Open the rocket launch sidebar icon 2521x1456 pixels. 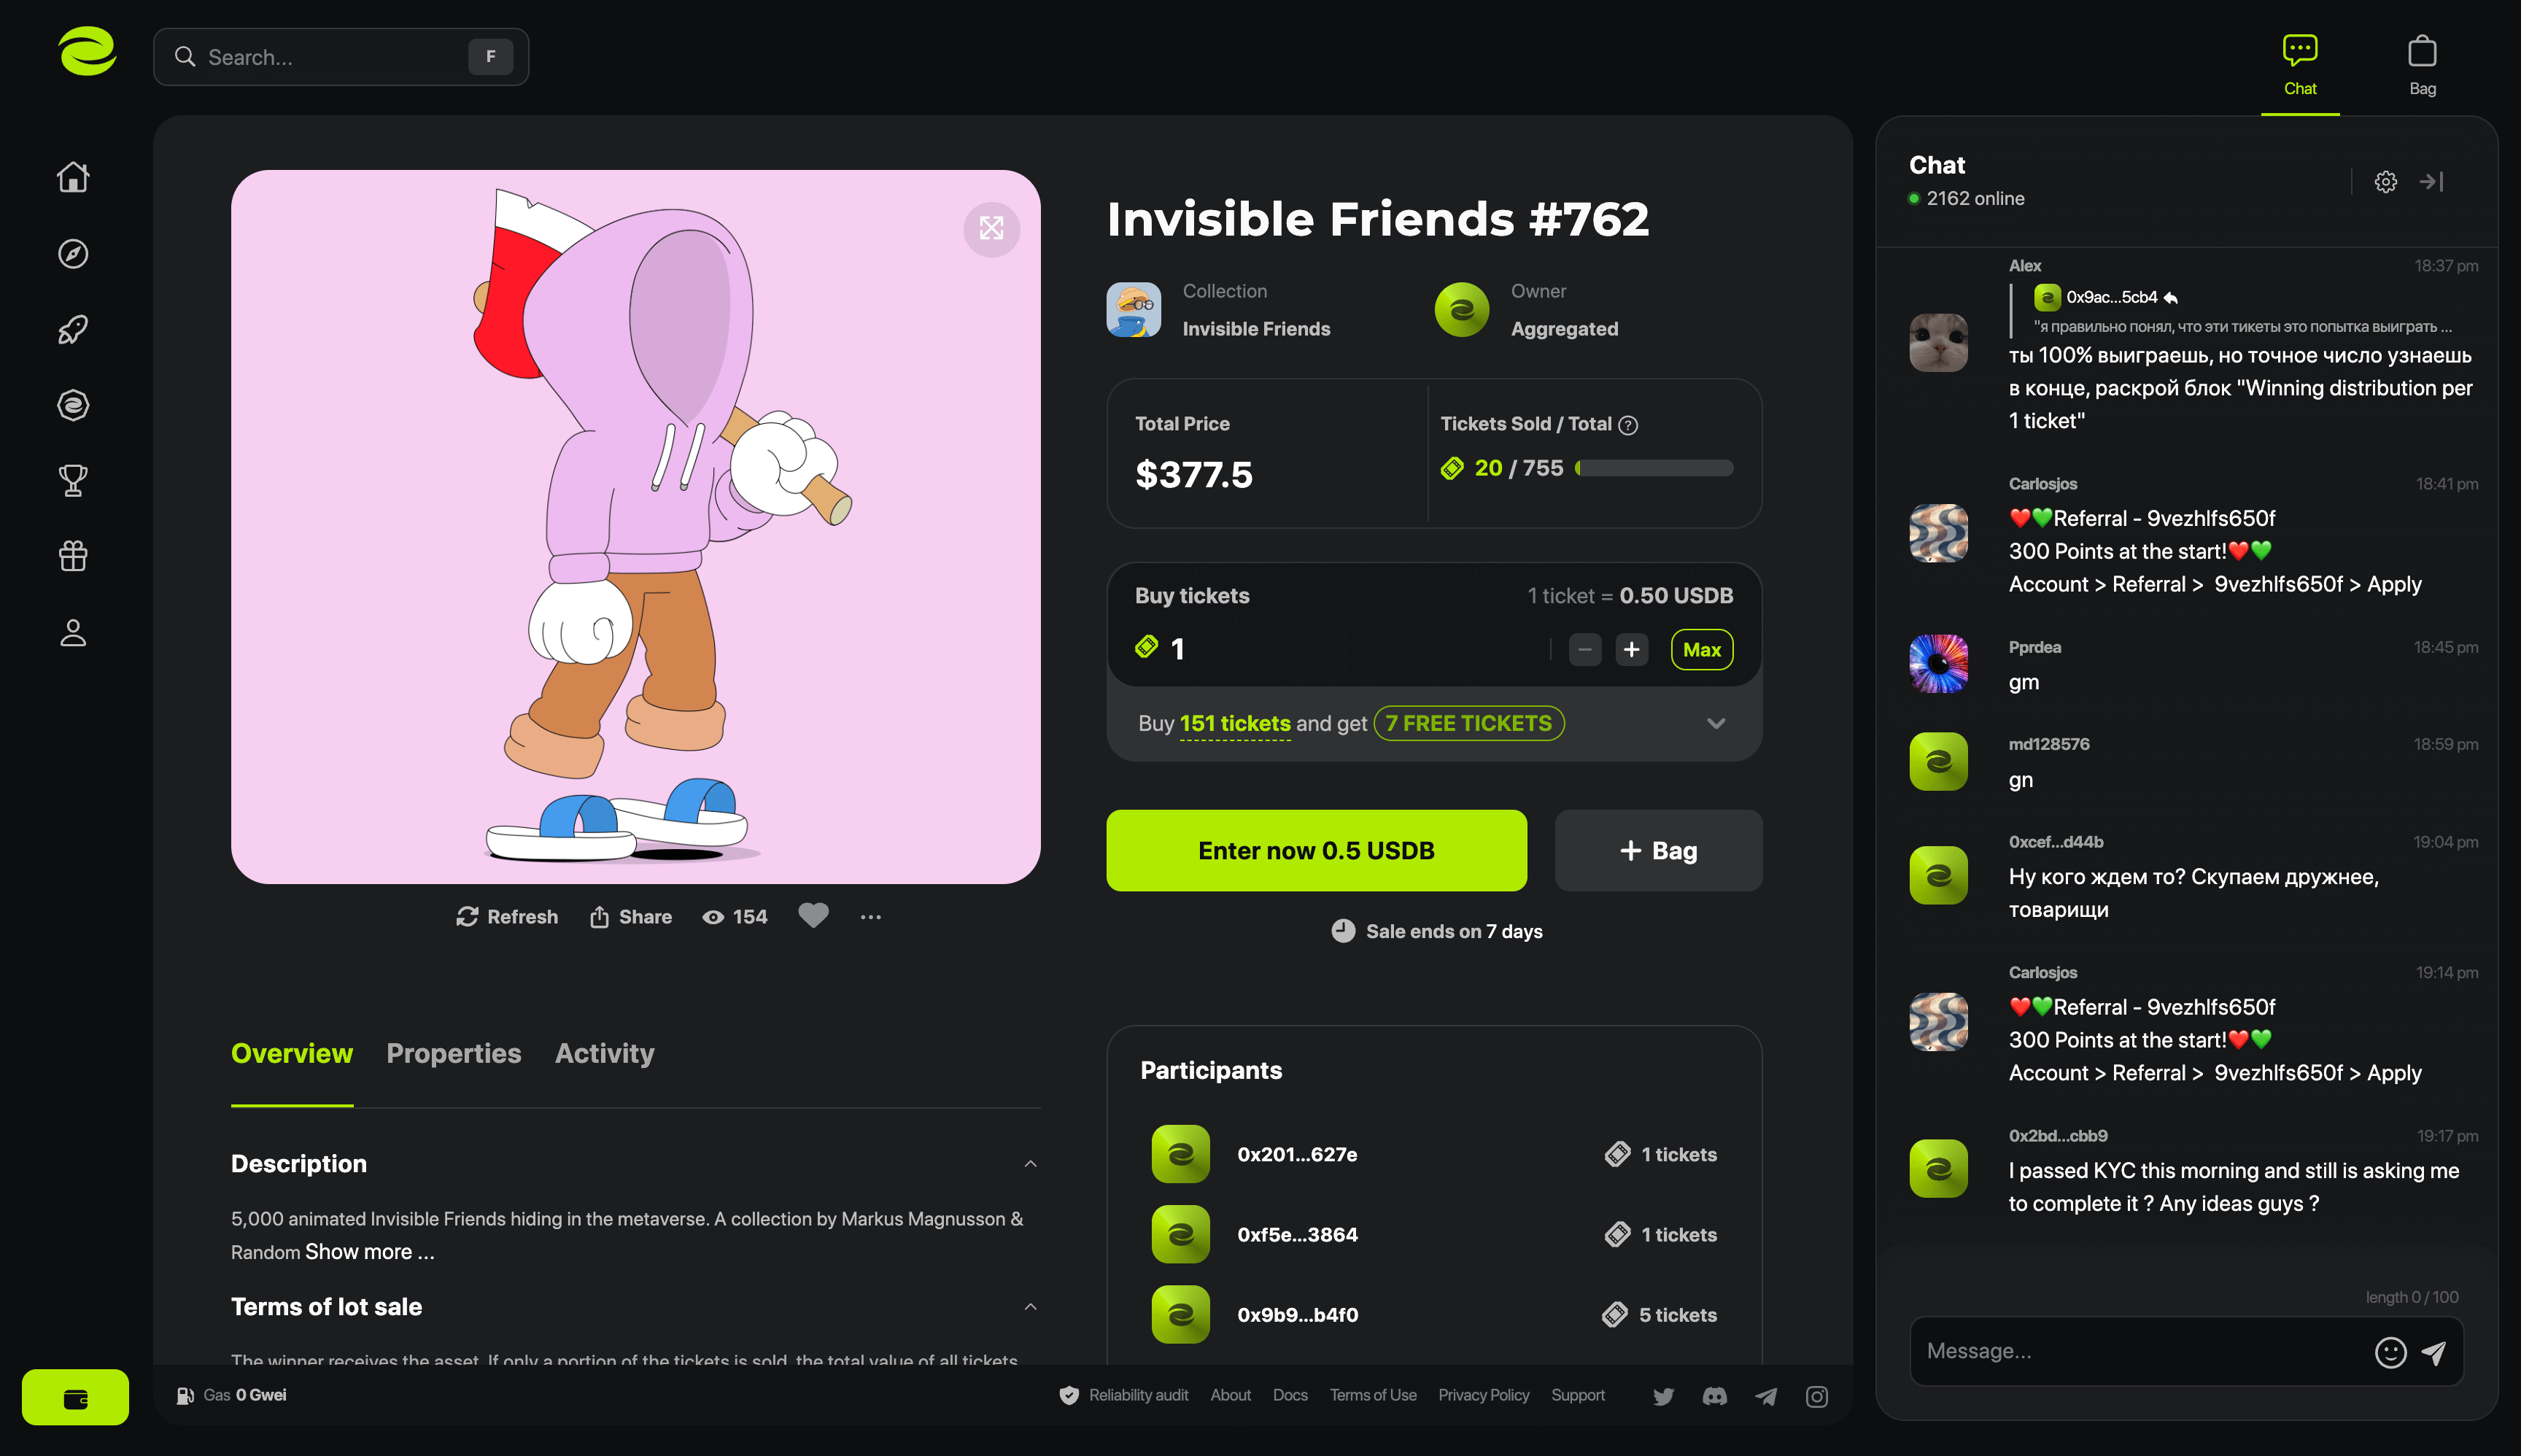point(73,329)
